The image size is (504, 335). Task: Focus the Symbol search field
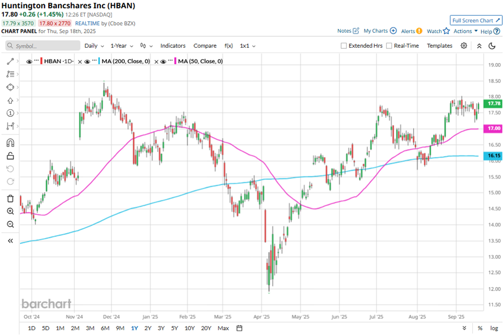[x=43, y=46]
